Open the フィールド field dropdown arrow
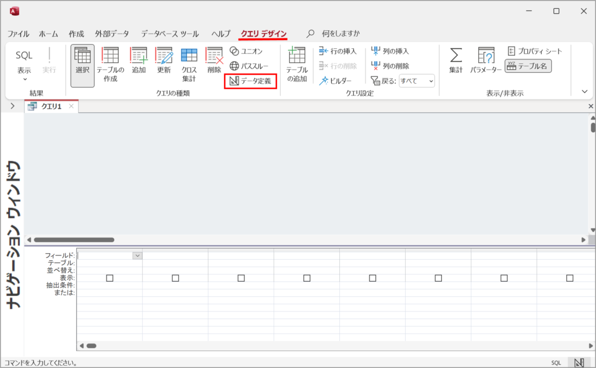 pos(137,256)
